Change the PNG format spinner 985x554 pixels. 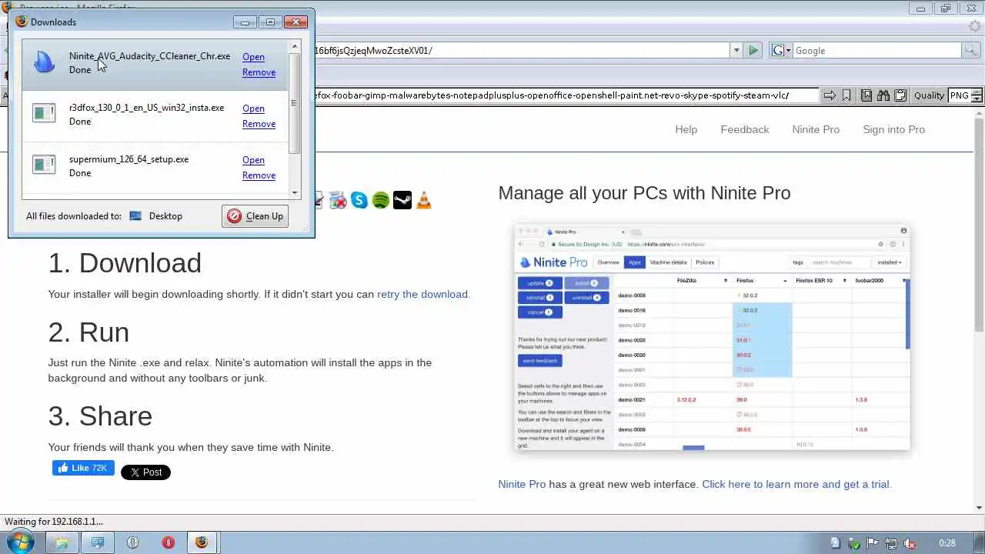coord(977,95)
